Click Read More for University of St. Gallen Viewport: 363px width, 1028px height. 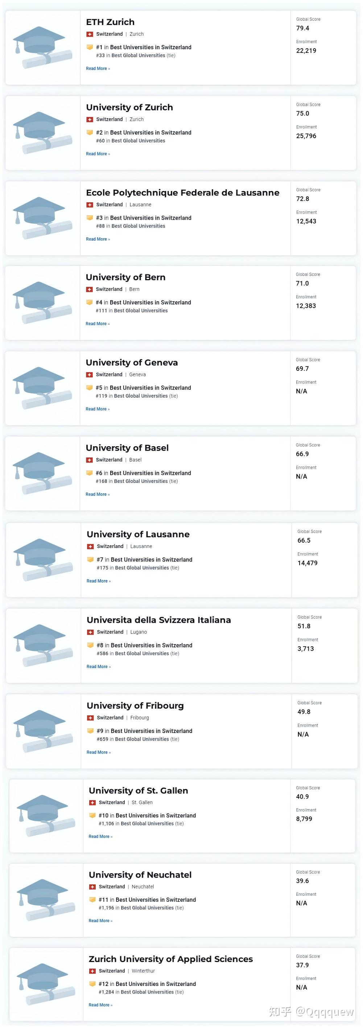click(101, 837)
